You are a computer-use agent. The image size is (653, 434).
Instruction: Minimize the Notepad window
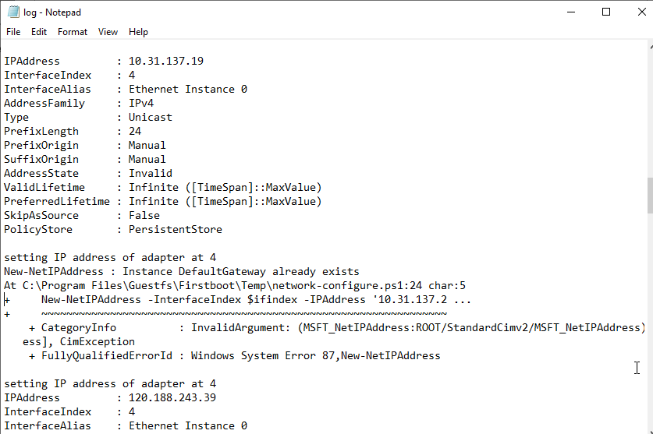click(569, 12)
